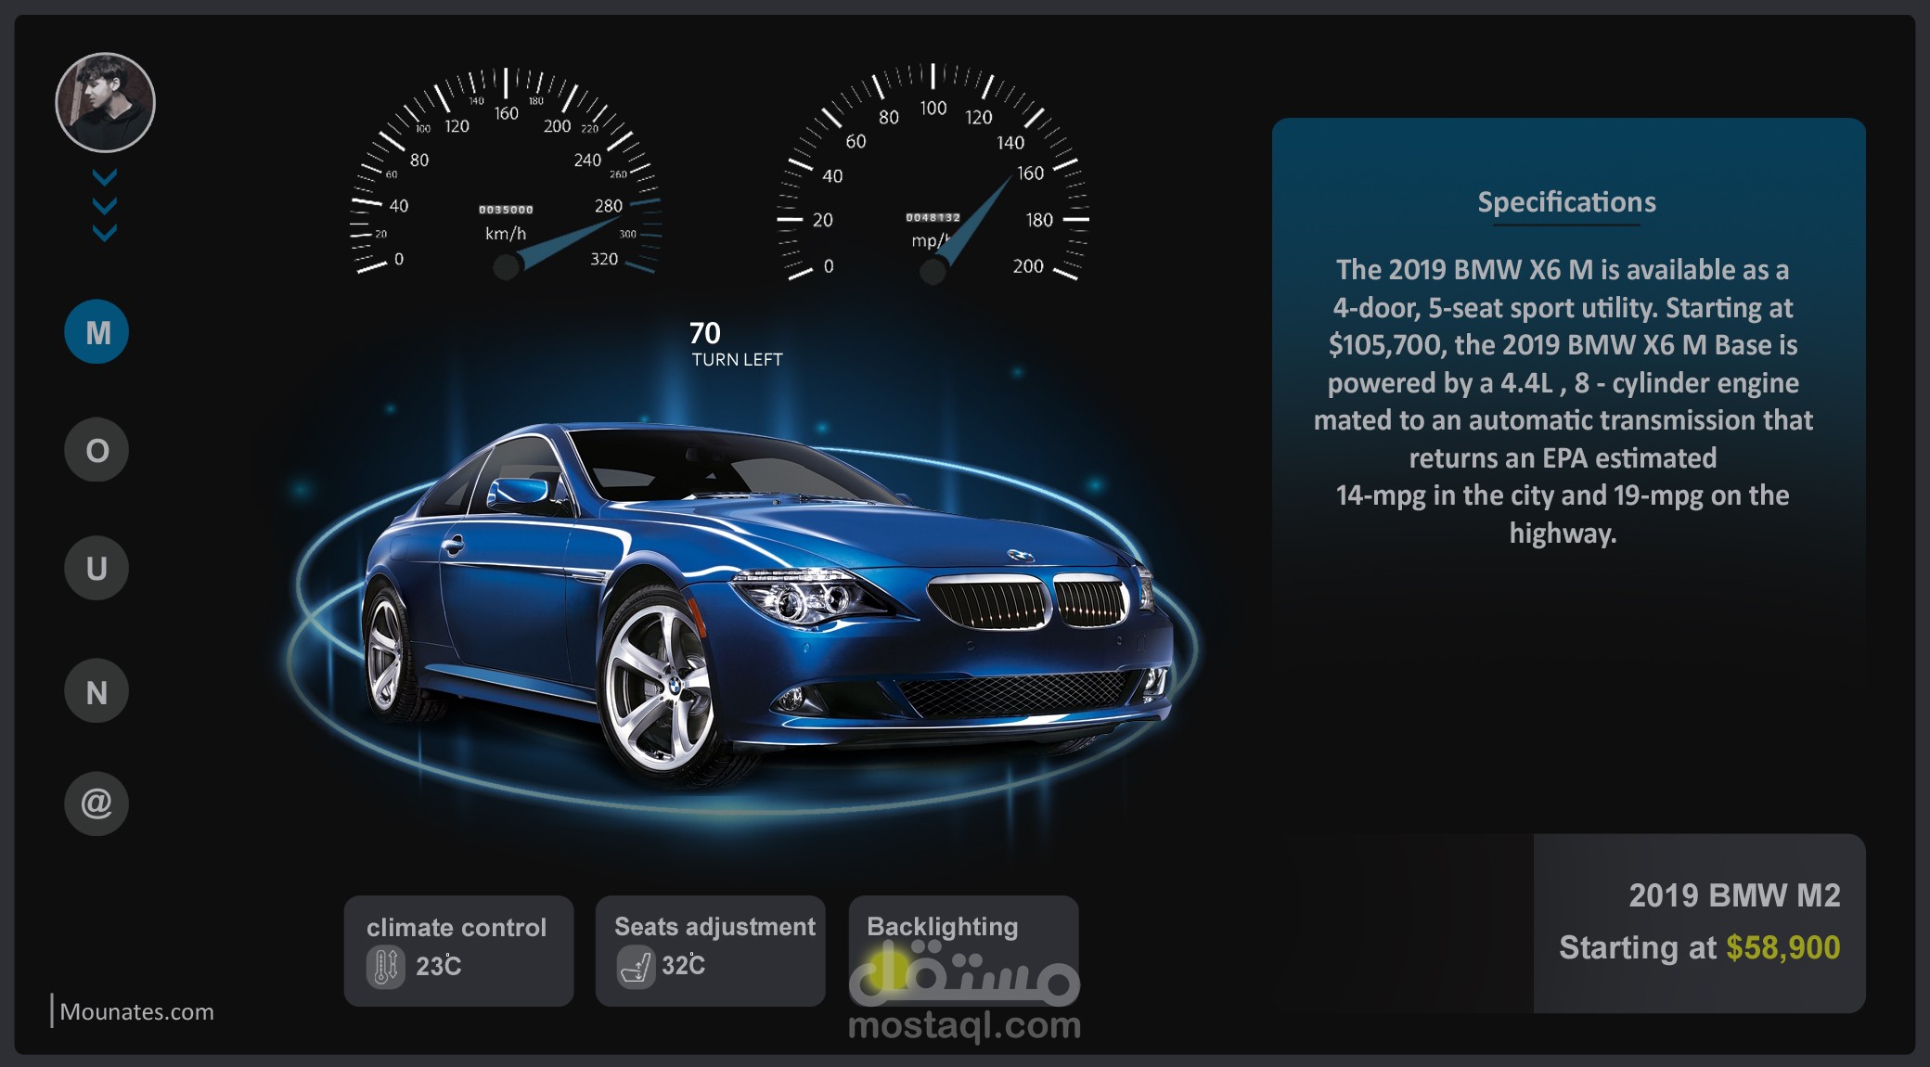Viewport: 1930px width, 1067px height.
Task: Click the O icon in the sidebar
Action: (96, 450)
